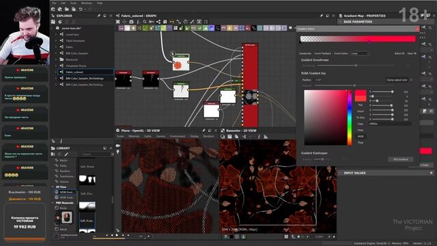Expand the Ornament Pieces item

56,66
